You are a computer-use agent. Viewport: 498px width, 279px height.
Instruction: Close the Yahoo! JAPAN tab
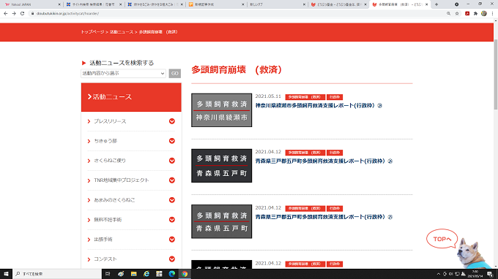(59, 4)
